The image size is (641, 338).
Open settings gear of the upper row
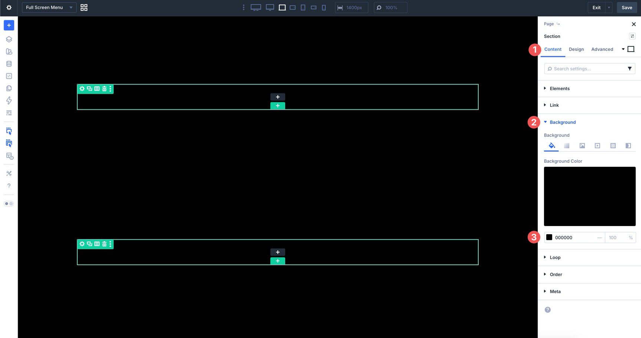82,89
